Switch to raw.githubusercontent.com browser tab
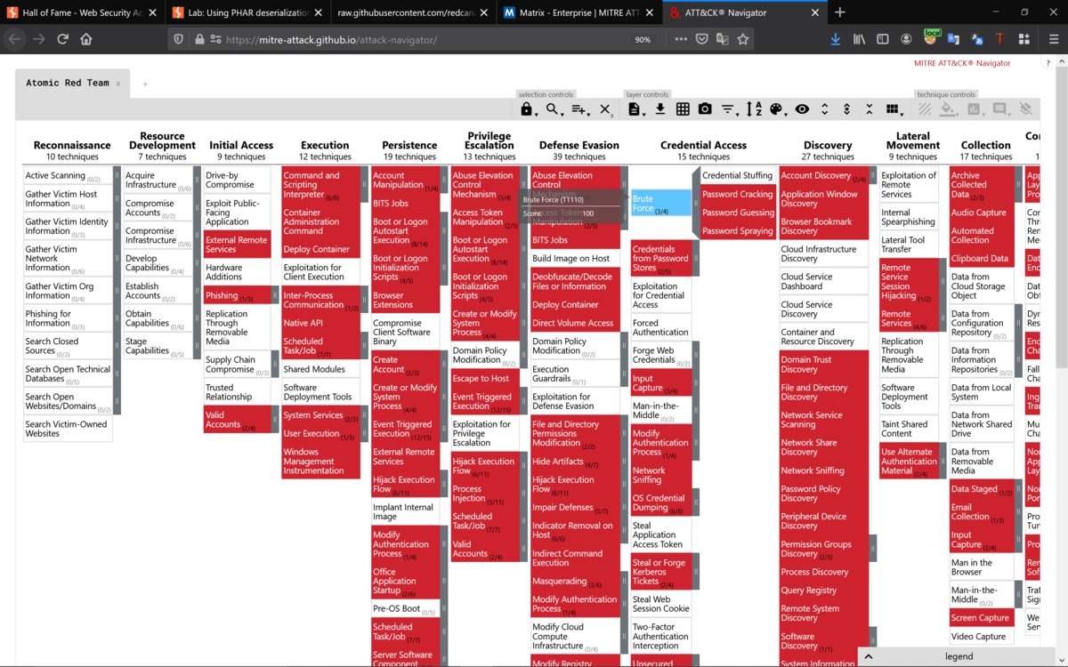Image resolution: width=1068 pixels, height=667 pixels. (413, 12)
